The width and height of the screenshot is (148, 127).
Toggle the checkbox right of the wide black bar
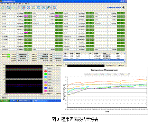coord(118,65)
